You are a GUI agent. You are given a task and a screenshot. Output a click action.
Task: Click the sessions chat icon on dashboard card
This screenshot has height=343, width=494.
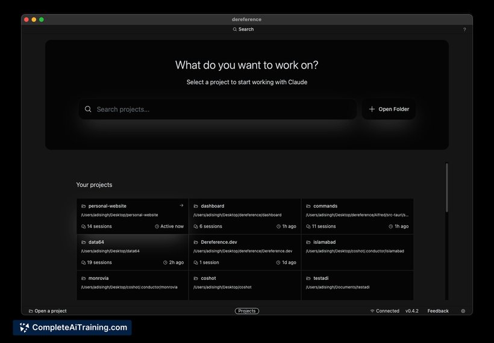coord(196,227)
